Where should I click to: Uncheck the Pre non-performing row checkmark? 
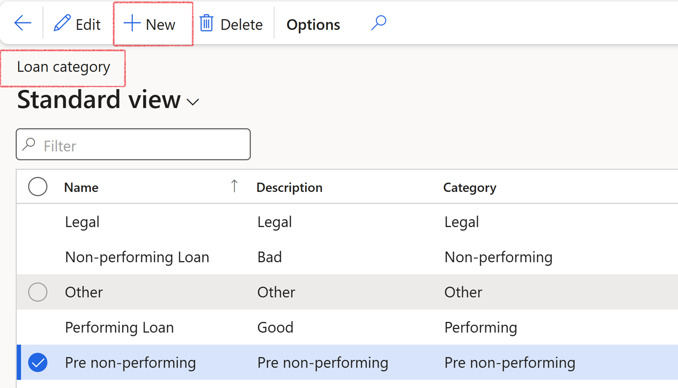(x=38, y=363)
